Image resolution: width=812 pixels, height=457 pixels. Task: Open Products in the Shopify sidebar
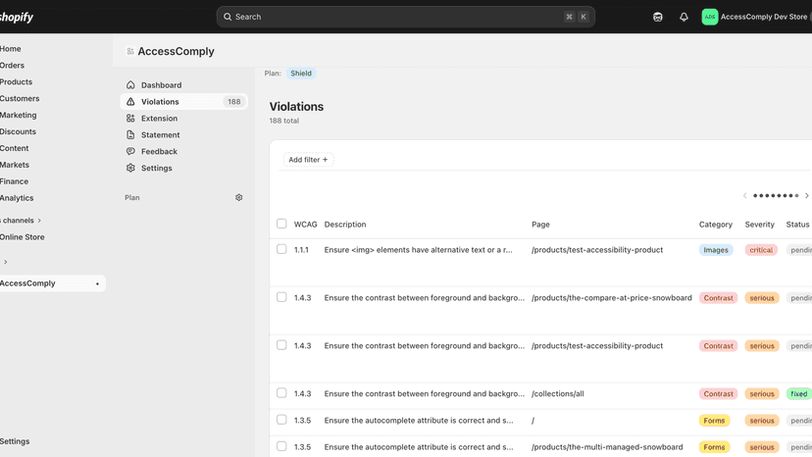tap(16, 81)
